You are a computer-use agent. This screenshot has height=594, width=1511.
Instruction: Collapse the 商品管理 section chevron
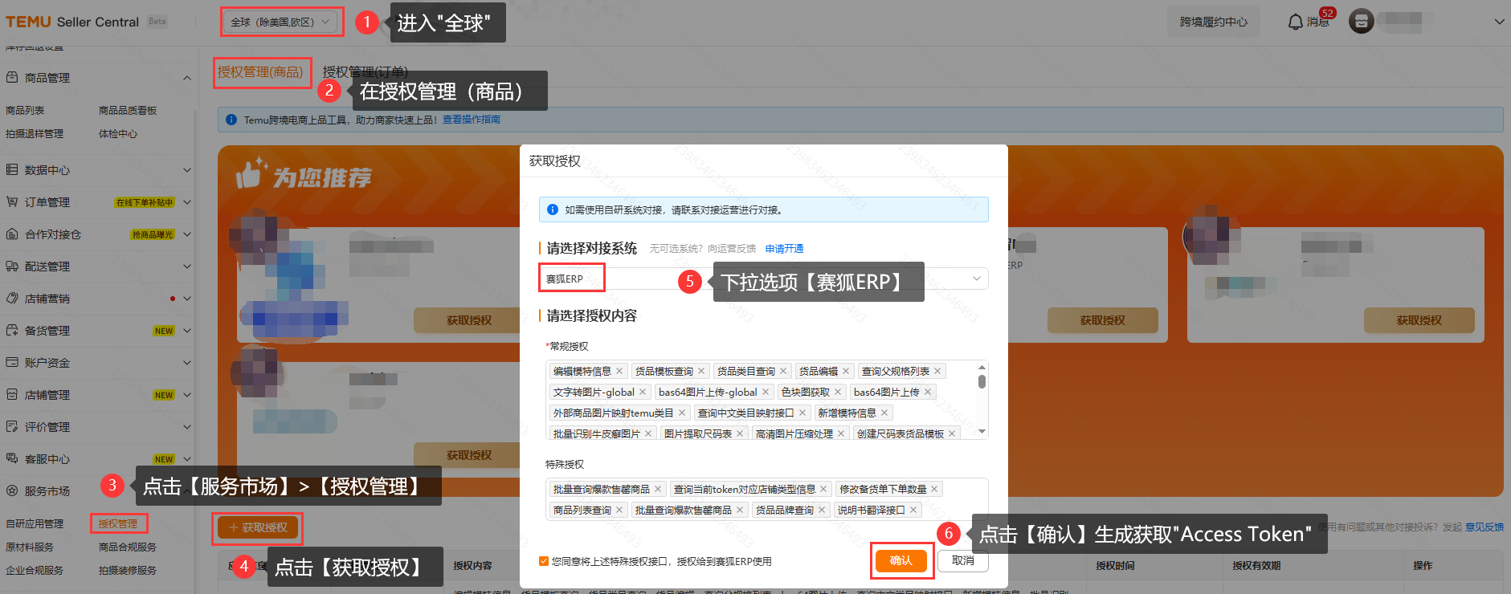187,78
